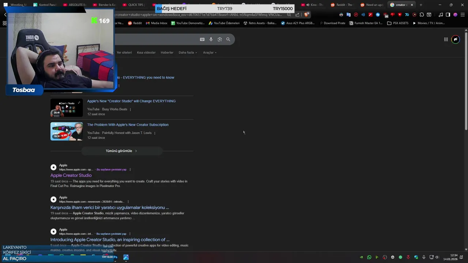The image size is (468, 263).
Task: Click the taskbar clock showing 12:34
Action: point(450,257)
